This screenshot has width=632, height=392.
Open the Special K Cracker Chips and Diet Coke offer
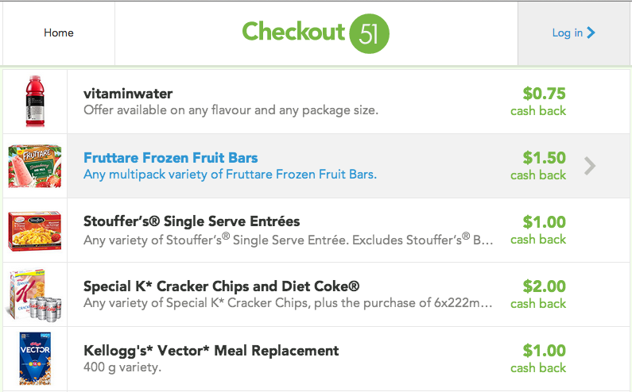[x=222, y=286]
